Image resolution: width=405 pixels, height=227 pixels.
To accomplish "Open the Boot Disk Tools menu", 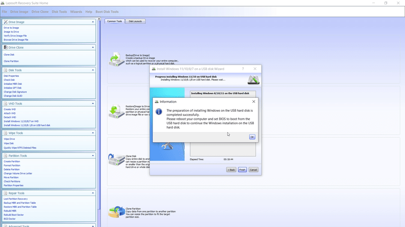I will (x=107, y=12).
